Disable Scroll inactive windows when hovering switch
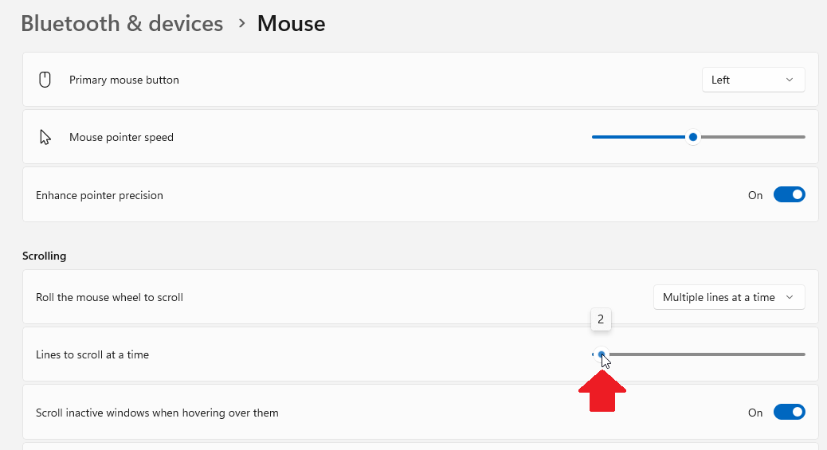This screenshot has width=827, height=450. pos(789,412)
